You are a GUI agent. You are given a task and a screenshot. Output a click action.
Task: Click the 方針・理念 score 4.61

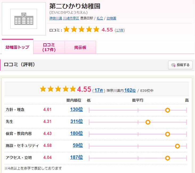click(47, 110)
